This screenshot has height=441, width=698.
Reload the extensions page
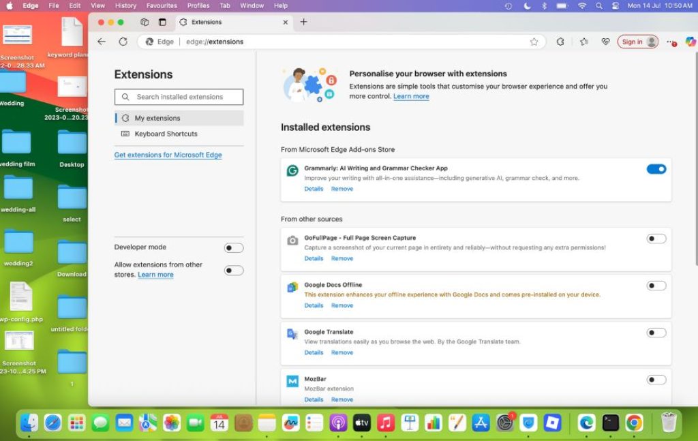(123, 42)
